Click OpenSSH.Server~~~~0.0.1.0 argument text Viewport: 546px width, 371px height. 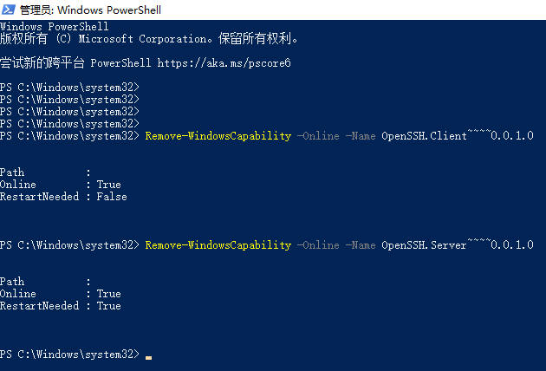[458, 244]
